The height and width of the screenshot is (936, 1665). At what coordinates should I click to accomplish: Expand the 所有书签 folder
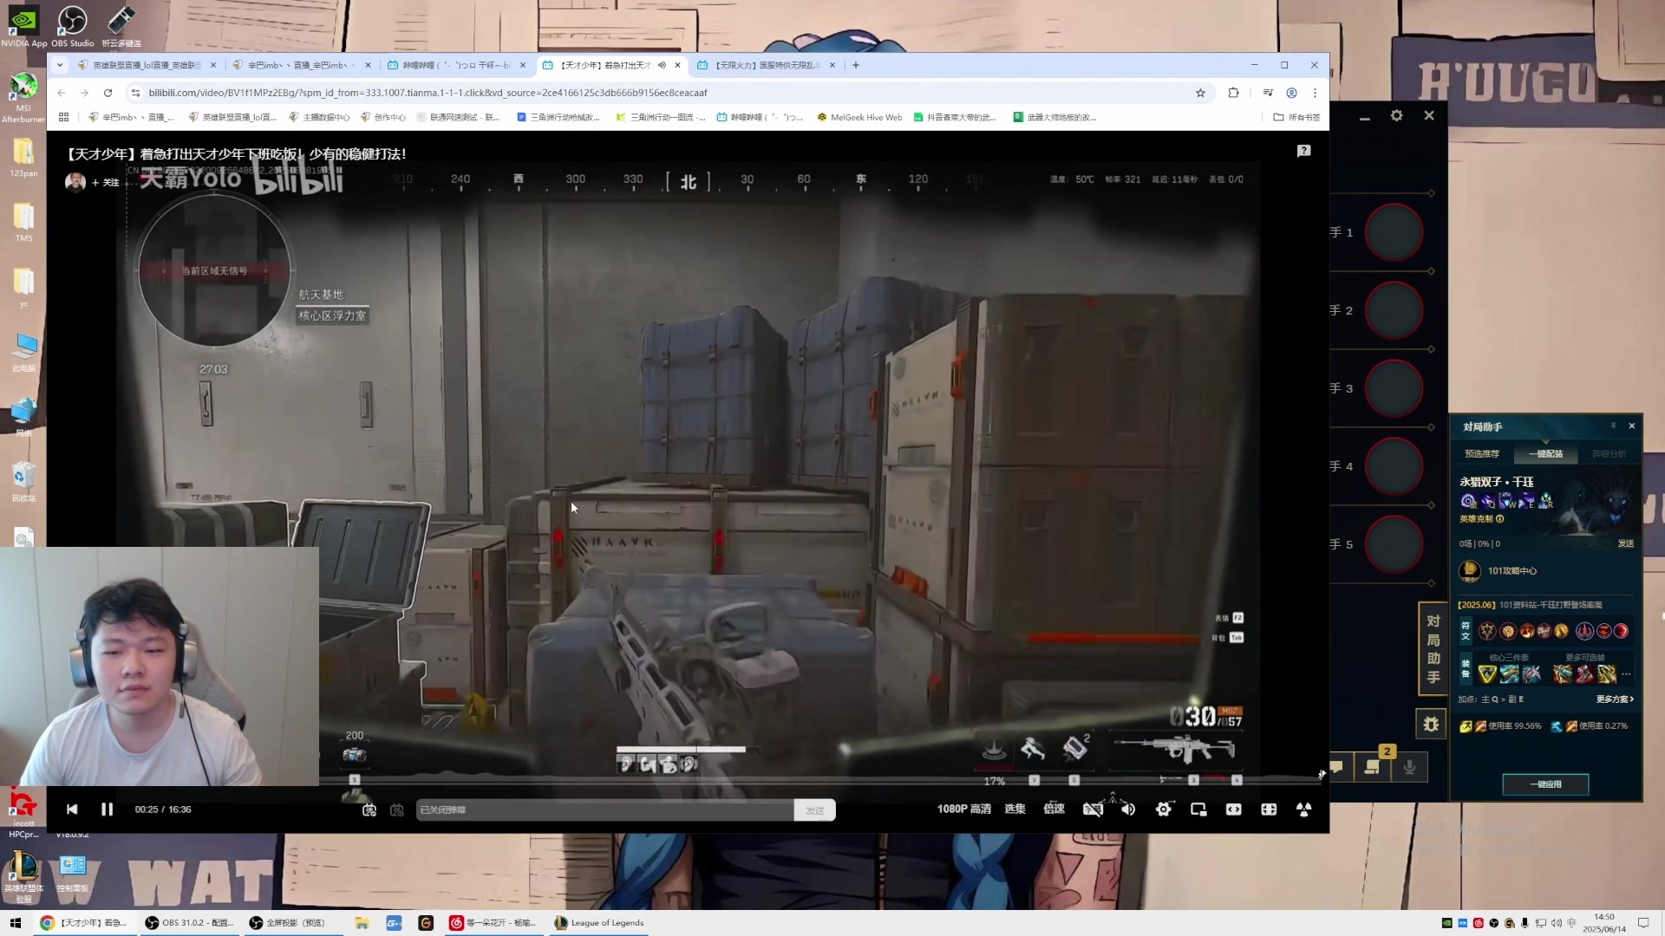1296,117
